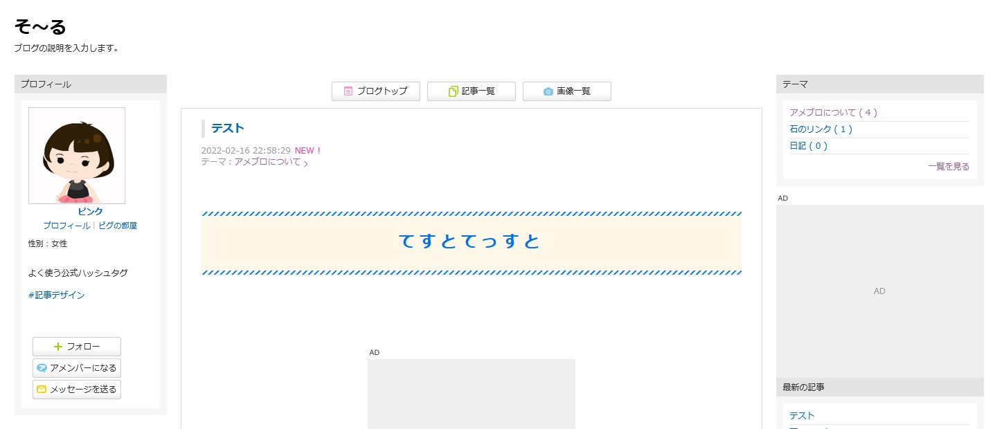Open the テスト article title
Screen dimensions: 1004x429
228,128
